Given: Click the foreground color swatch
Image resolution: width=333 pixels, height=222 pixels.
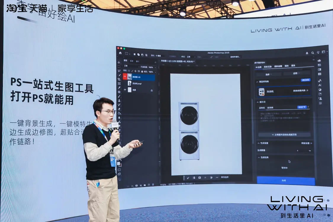Looking at the screenshot, I should tap(118, 163).
